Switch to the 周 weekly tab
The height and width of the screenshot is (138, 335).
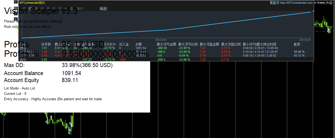click(37, 9)
